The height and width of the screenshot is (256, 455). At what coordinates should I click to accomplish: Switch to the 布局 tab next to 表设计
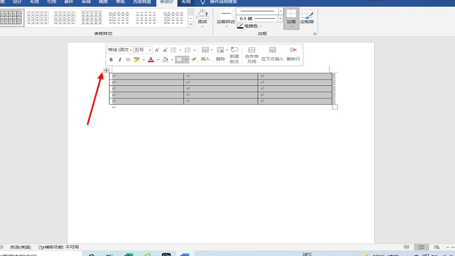coord(186,2)
